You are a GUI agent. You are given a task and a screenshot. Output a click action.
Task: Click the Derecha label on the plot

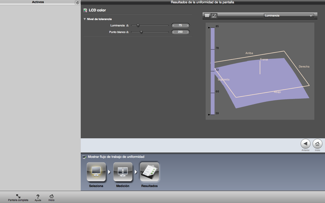tap(304, 67)
